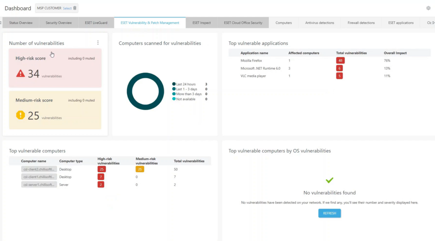
Task: Open the three-dot menu on Number of vulnerabilities
Action: [x=98, y=43]
